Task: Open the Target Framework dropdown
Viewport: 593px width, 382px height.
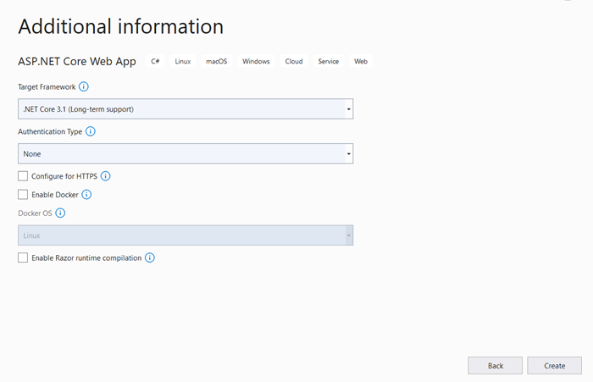Action: tap(186, 109)
